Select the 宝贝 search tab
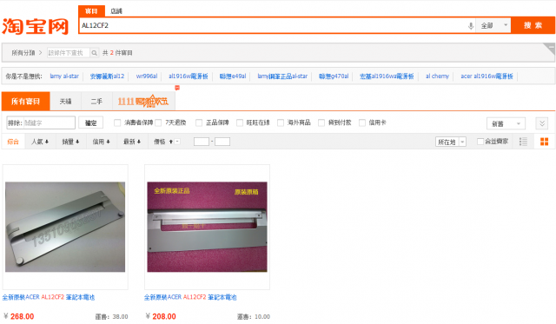556x324 pixels. point(91,11)
